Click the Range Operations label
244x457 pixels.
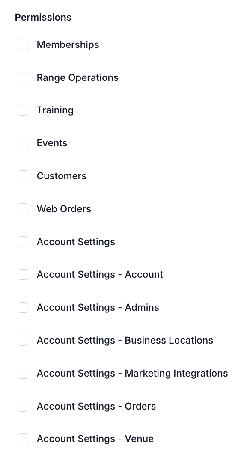tap(77, 78)
